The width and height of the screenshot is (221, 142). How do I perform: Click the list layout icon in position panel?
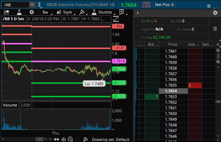coord(215,29)
